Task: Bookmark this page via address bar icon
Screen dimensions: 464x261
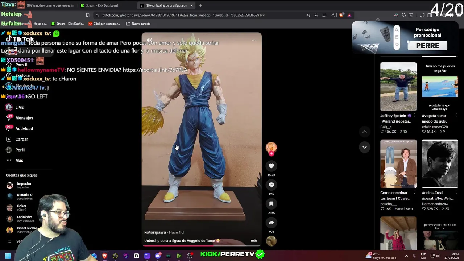Action: pyautogui.click(x=87, y=15)
